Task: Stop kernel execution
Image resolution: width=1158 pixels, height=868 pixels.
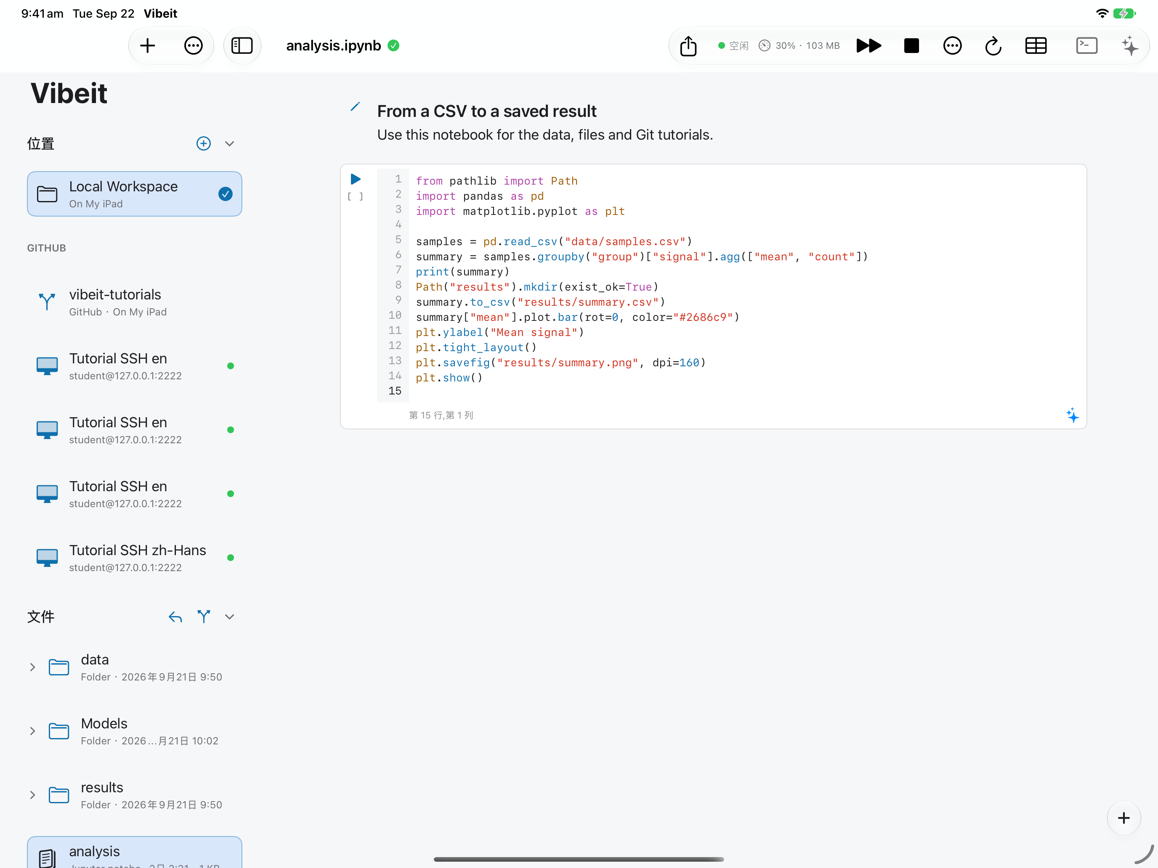Action: coord(911,45)
